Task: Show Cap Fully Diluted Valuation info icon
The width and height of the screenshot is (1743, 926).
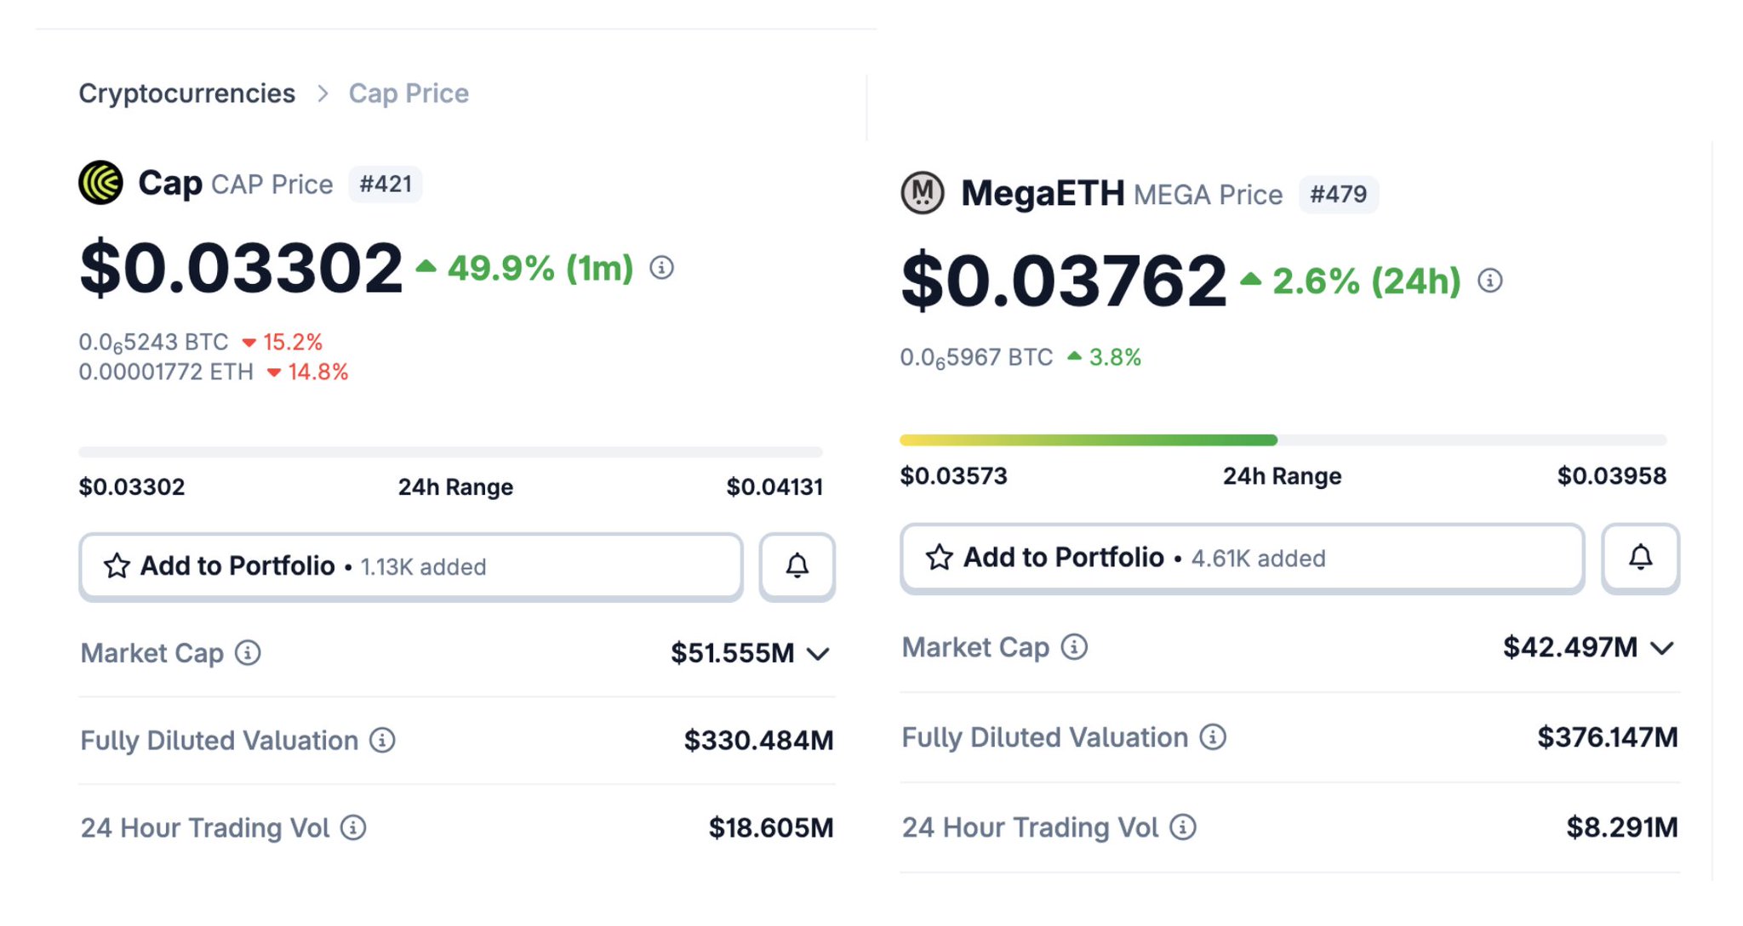Action: (x=382, y=741)
